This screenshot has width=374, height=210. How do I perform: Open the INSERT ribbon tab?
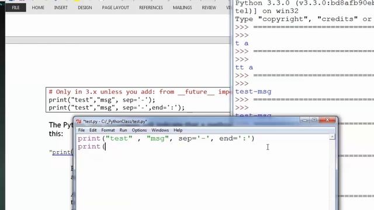point(61,8)
